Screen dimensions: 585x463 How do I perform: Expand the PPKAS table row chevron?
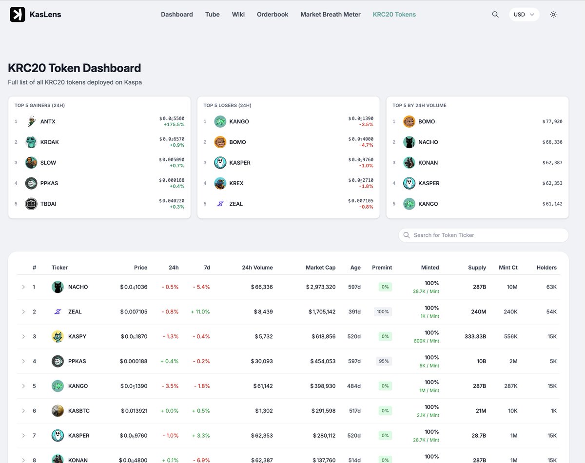(23, 361)
